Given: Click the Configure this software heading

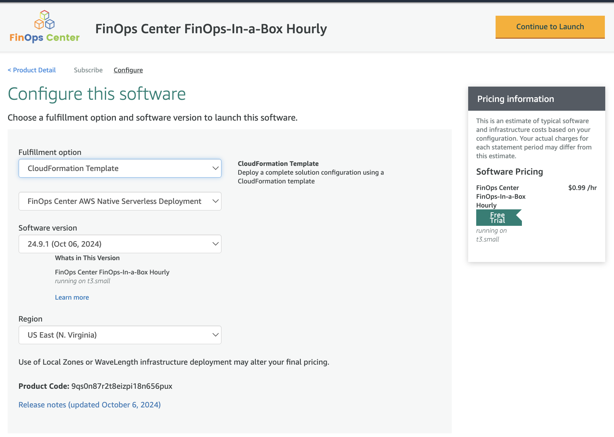Looking at the screenshot, I should [x=97, y=94].
